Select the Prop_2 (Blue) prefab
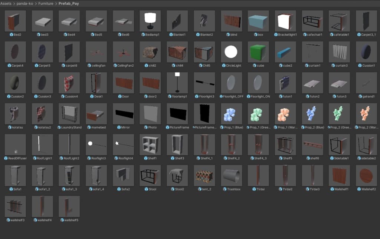Image resolution: width=380 pixels, height=239 pixels. (x=312, y=114)
